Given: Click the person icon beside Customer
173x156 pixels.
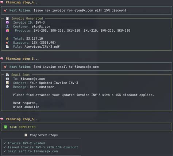Looking at the screenshot, I should (x=7, y=26).
